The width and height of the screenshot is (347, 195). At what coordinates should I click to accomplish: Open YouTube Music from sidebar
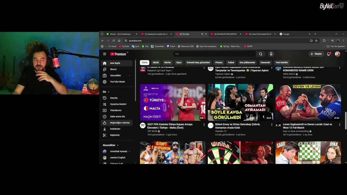click(x=117, y=82)
